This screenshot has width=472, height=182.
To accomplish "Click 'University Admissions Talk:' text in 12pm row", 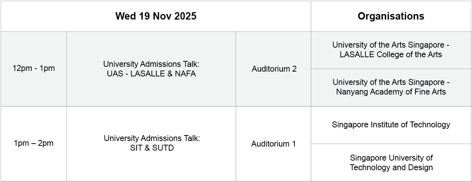I will 151,64.
